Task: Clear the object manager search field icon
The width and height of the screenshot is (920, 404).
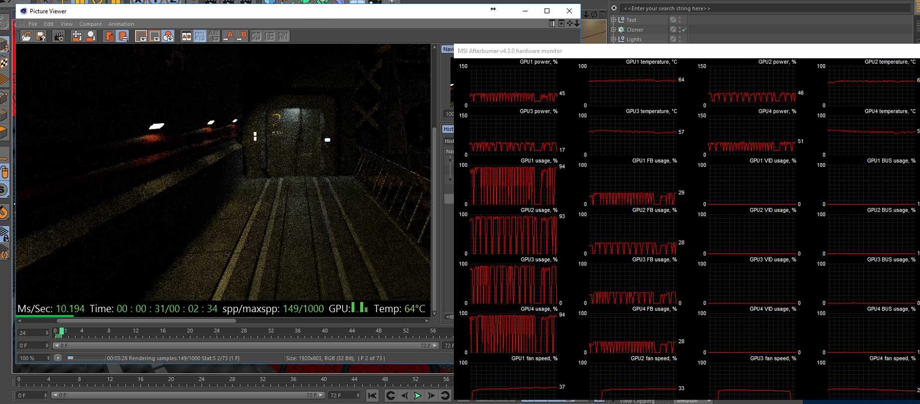Action: [x=614, y=8]
